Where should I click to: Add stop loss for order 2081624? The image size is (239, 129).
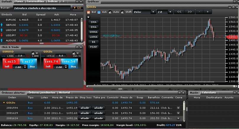(85, 118)
